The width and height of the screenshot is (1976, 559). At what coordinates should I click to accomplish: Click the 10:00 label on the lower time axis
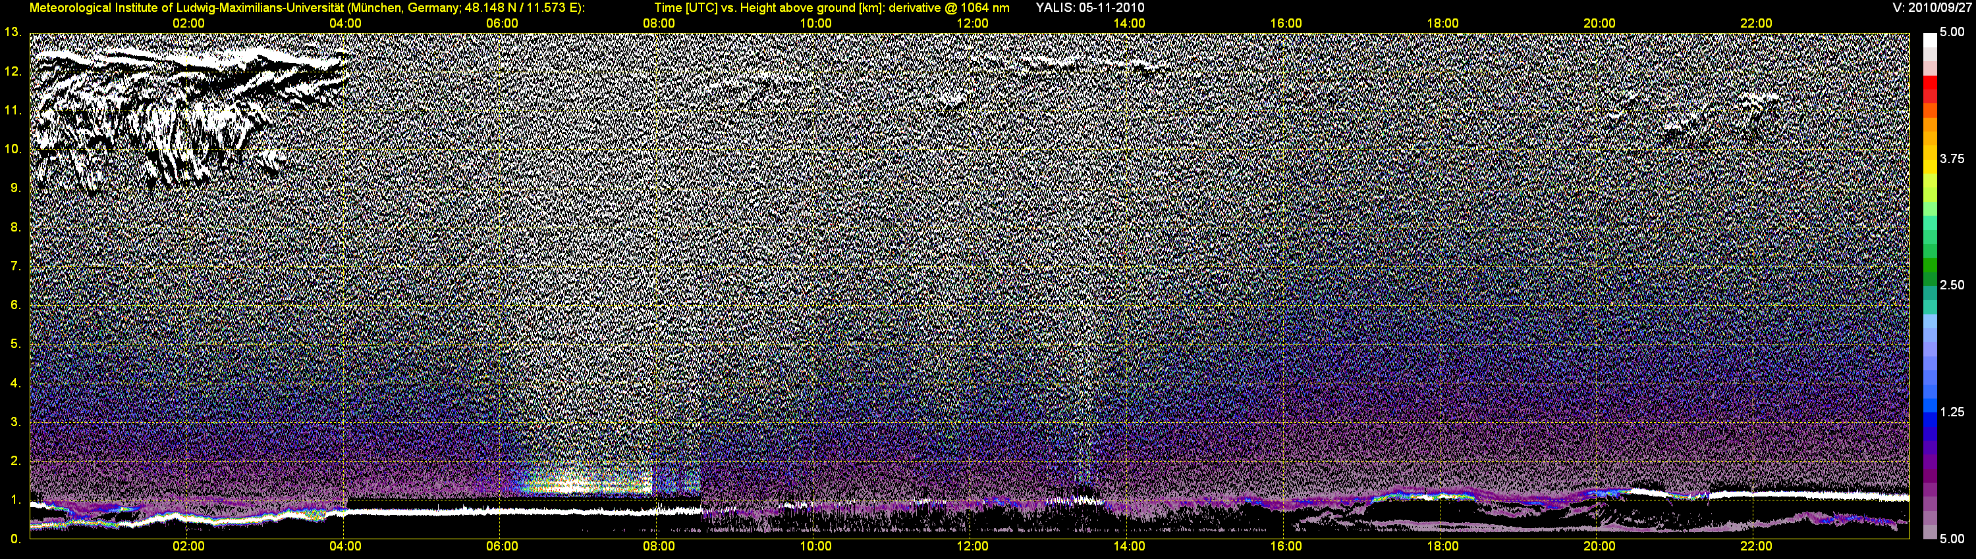click(x=815, y=547)
